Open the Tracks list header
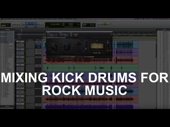This screenshot has height=127, width=170. (x=7, y=30)
